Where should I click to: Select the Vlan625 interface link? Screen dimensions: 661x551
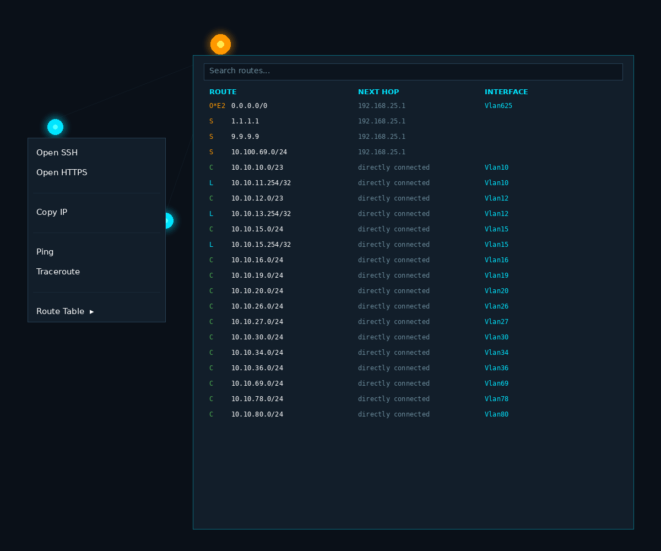point(498,106)
